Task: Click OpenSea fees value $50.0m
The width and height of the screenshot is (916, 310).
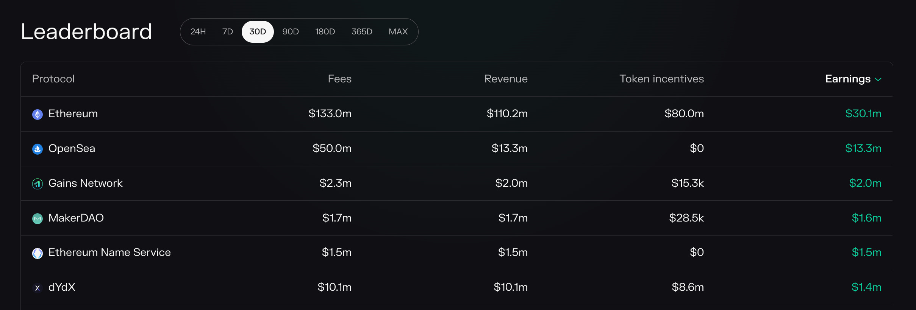Action: [x=332, y=148]
